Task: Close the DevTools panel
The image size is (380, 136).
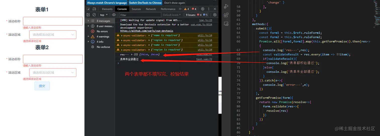Action: coord(215,9)
